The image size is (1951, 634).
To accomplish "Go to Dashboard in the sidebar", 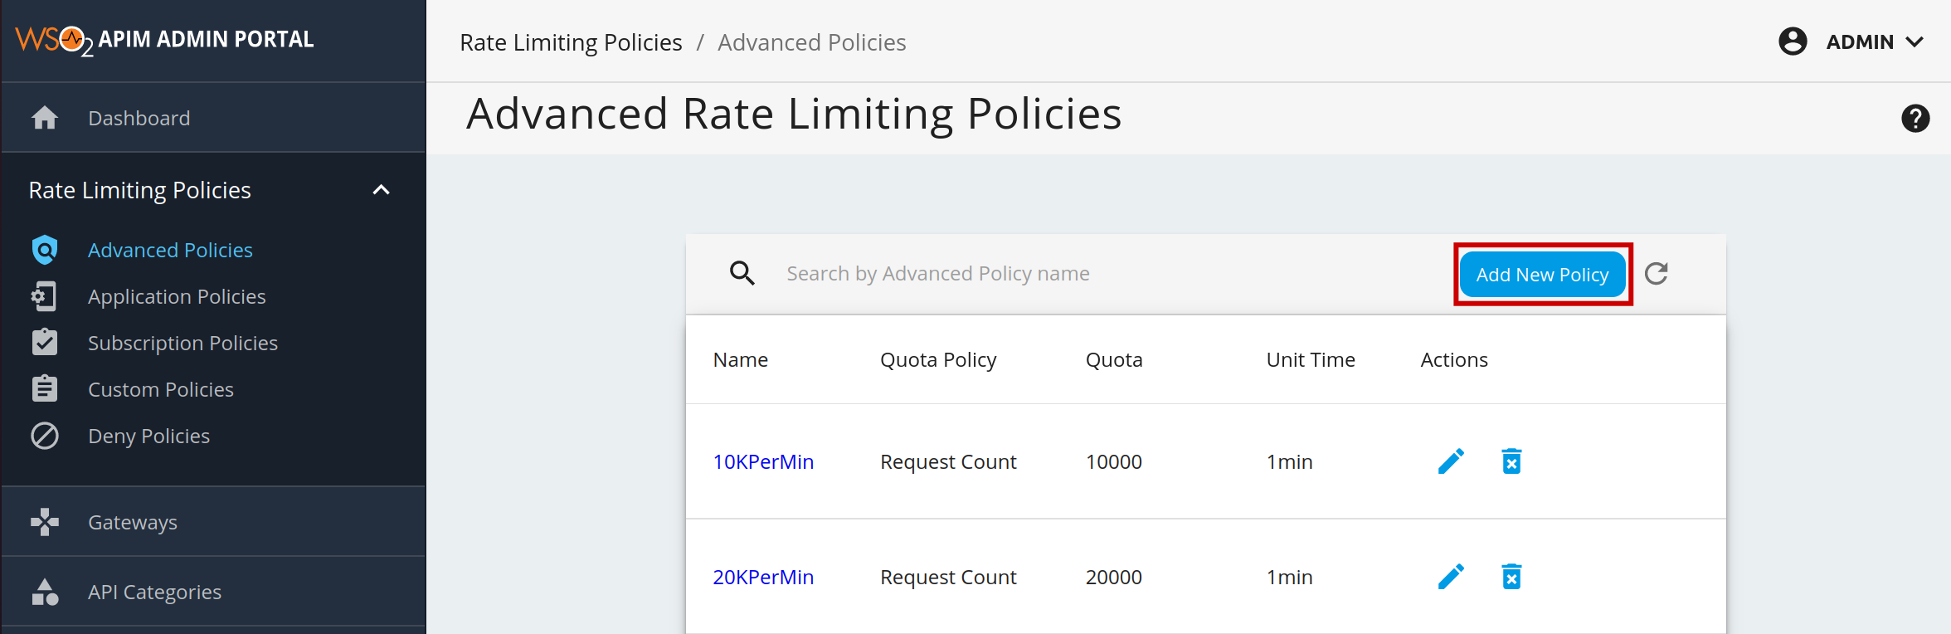I will point(139,119).
